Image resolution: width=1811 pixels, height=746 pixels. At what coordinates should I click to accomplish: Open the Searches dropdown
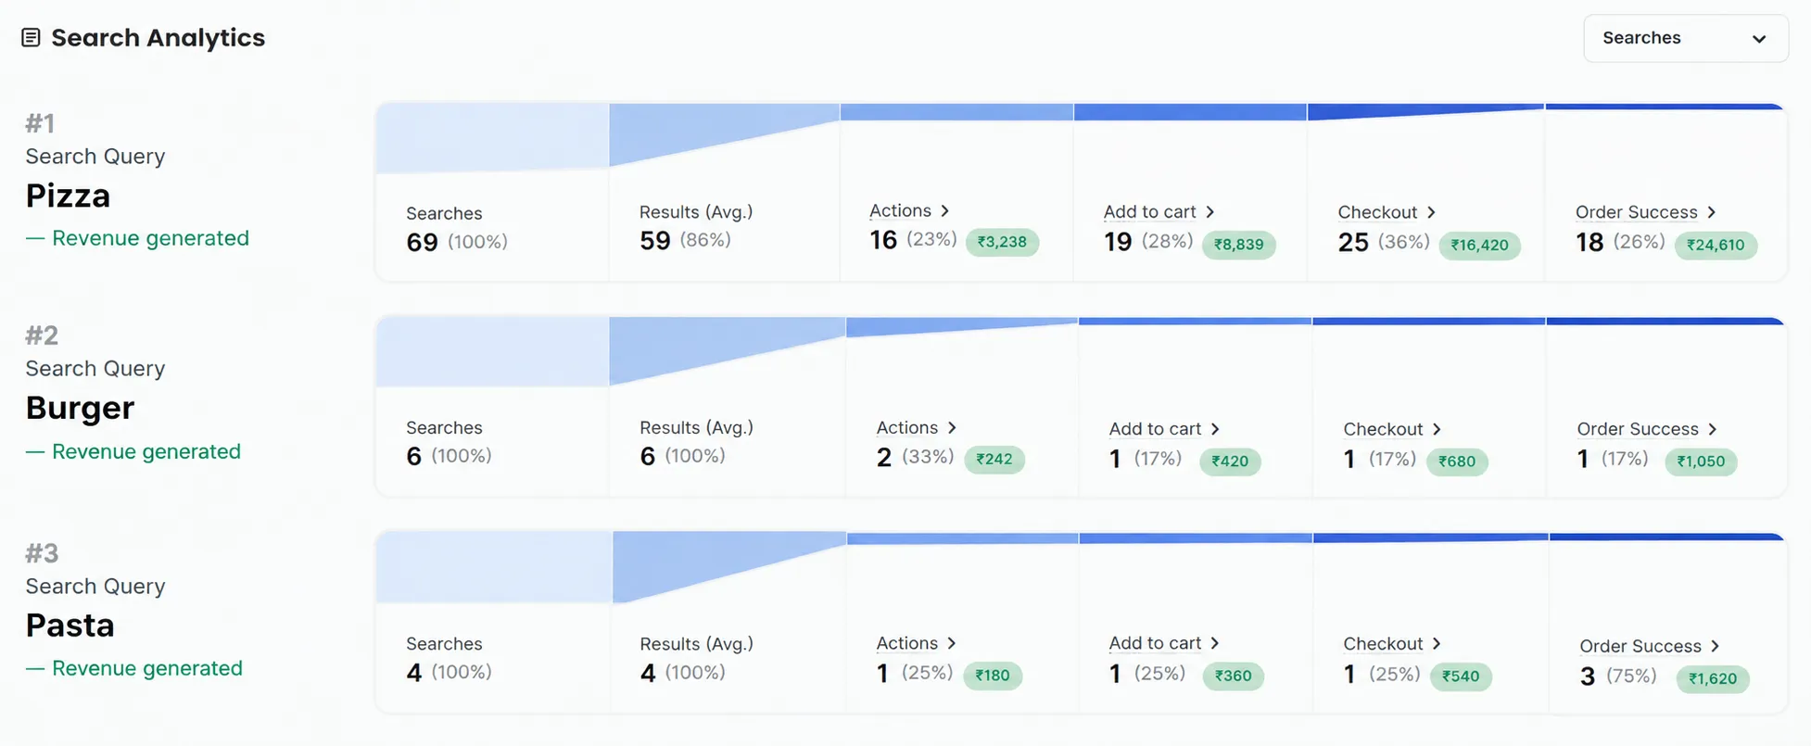tap(1685, 38)
